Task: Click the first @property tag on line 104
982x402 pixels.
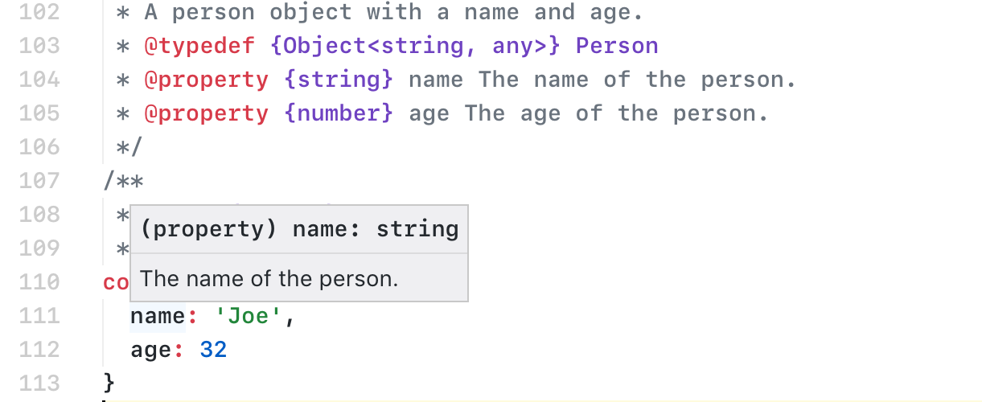Action: point(207,80)
